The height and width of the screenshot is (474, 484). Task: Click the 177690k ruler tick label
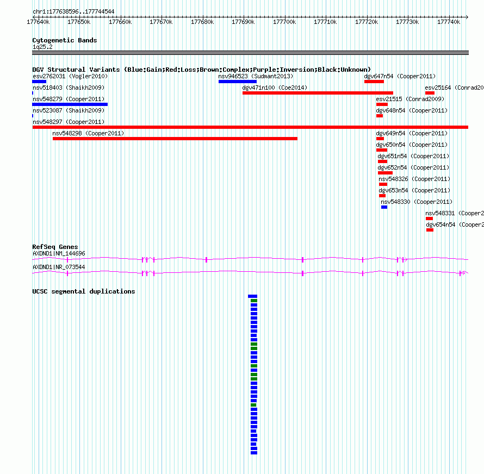coord(243,22)
